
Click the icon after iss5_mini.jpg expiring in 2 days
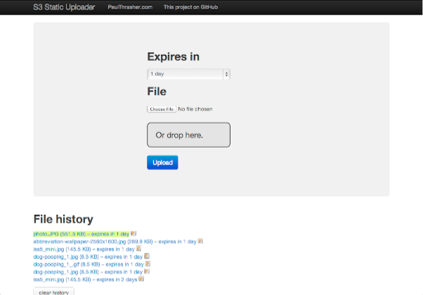[x=141, y=279]
